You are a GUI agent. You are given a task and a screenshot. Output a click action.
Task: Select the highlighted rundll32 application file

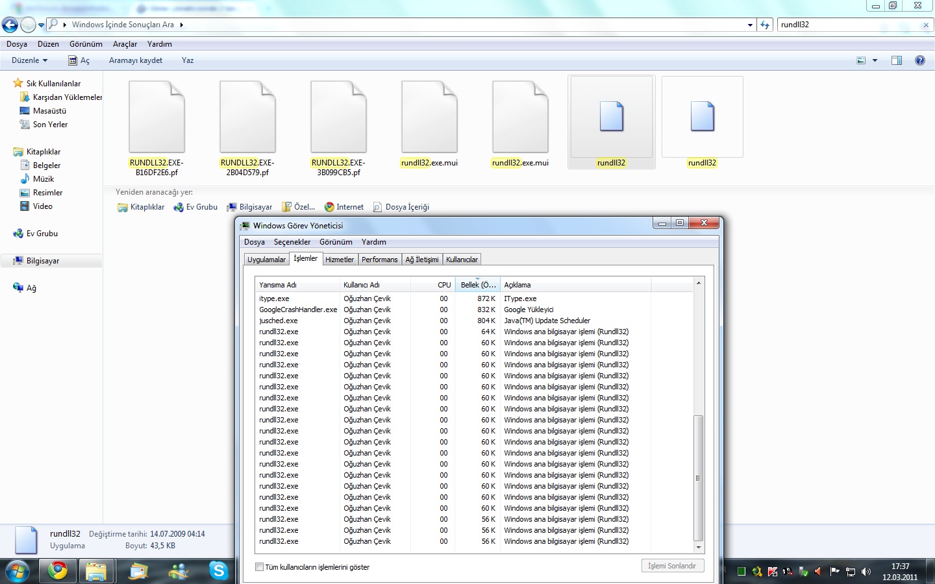[x=611, y=123]
